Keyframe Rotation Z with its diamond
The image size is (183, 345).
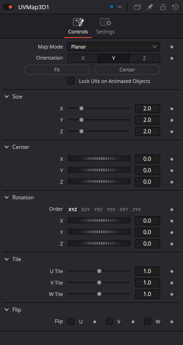(x=172, y=244)
